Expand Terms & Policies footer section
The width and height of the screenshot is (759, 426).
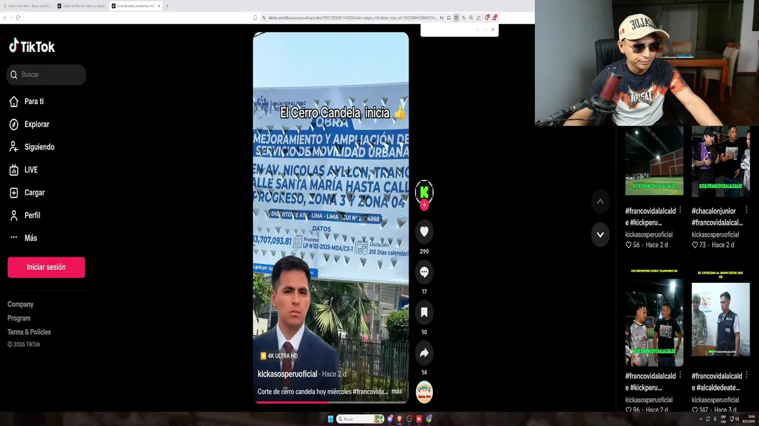(29, 332)
